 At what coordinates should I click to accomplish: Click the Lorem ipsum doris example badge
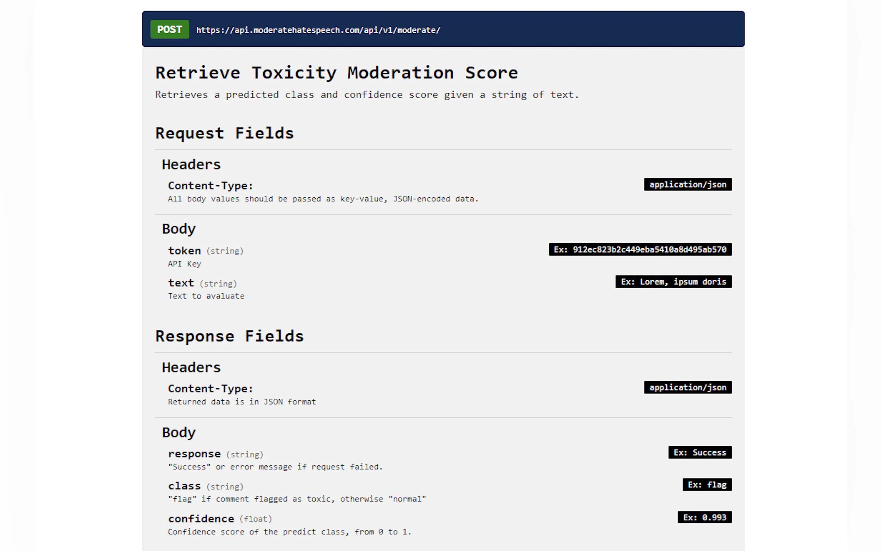coord(673,282)
